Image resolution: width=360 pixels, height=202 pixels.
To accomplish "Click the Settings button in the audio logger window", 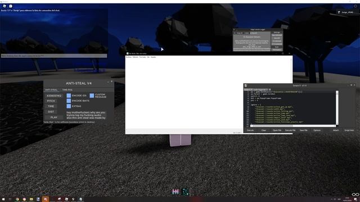I will 277,33.
